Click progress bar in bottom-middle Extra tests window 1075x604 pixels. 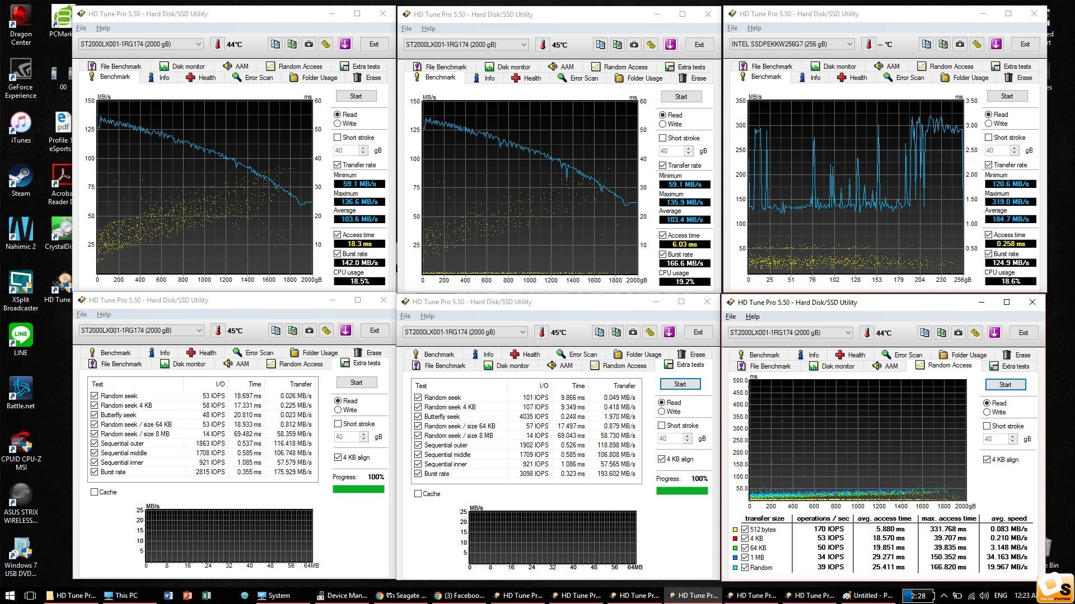682,491
